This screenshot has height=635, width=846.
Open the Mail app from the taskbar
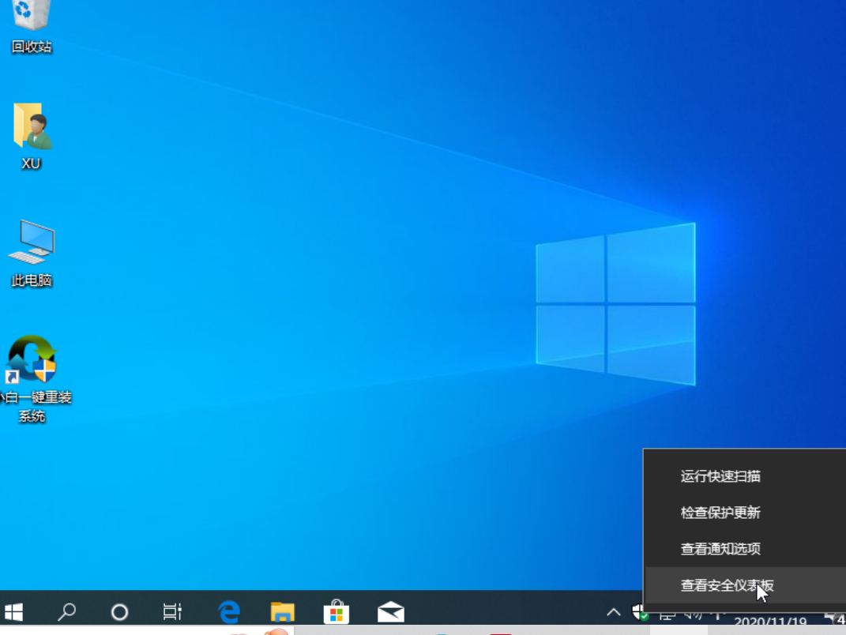pyautogui.click(x=390, y=611)
